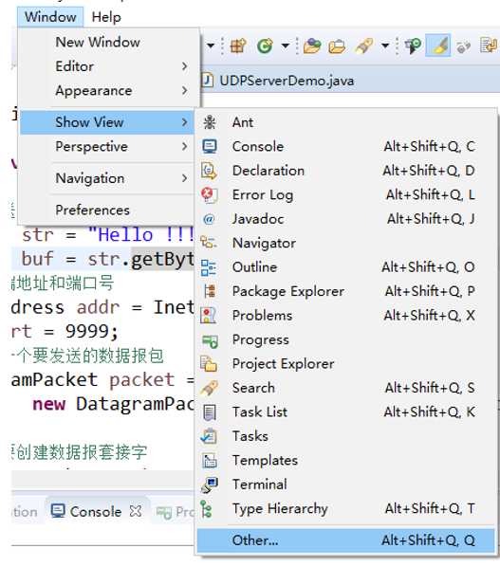Screen dimensions: 500x567
Task: Click the New Java Package toolbar icon
Action: (x=238, y=46)
